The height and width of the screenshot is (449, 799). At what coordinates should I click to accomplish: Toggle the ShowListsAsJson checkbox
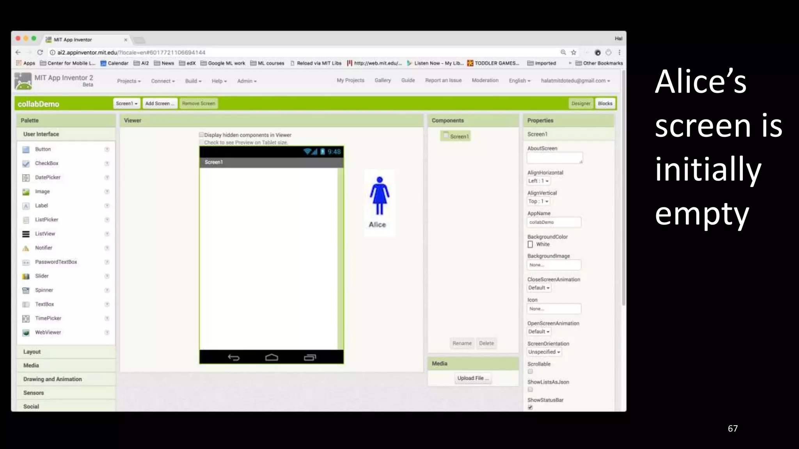point(530,389)
